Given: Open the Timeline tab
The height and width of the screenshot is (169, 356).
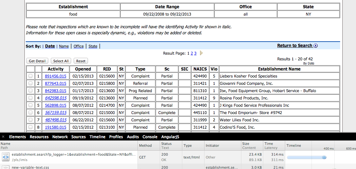Looking at the screenshot, I should [x=97, y=137].
